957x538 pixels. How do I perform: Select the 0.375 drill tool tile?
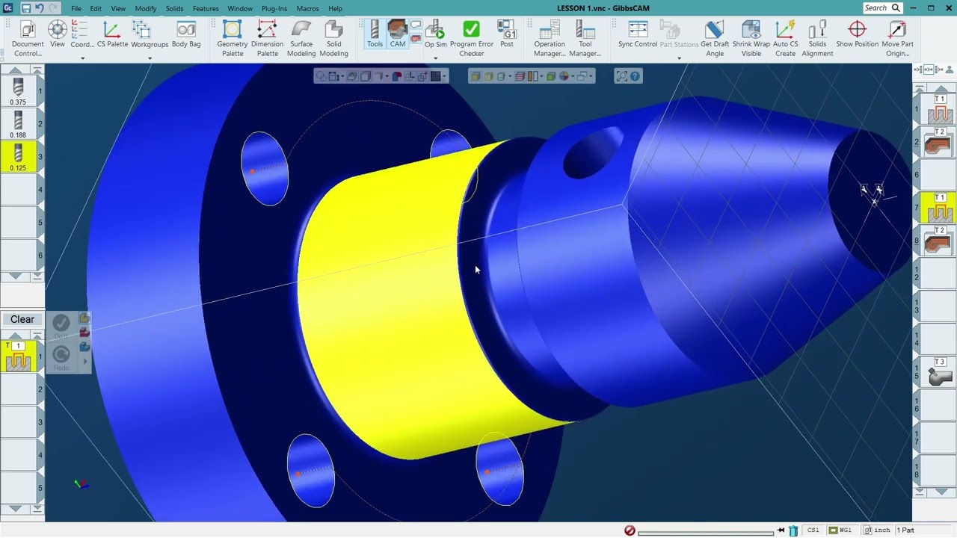18,91
